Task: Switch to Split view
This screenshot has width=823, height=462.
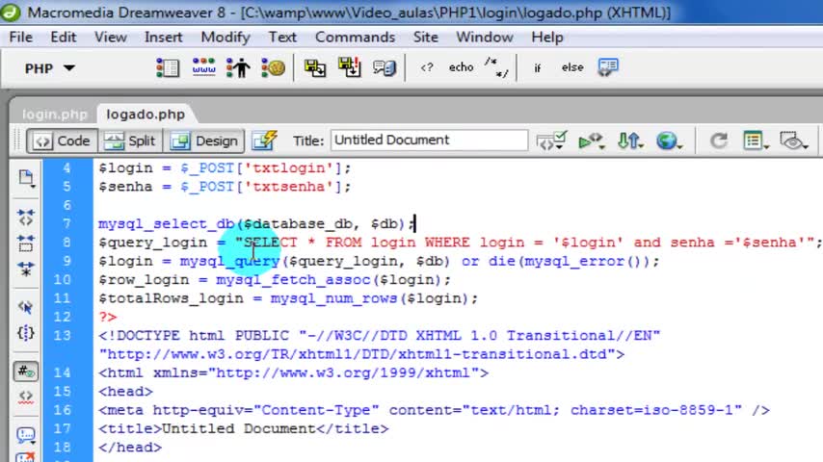Action: tap(130, 141)
